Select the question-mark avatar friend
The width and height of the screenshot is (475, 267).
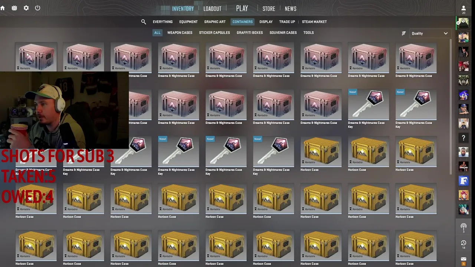click(463, 138)
